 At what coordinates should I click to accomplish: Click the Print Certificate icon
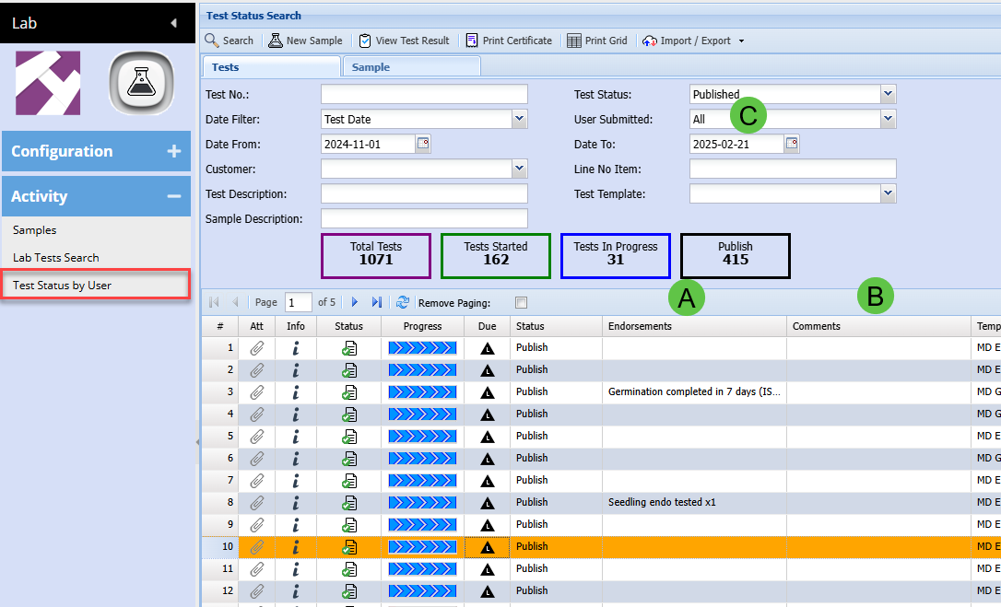[472, 41]
